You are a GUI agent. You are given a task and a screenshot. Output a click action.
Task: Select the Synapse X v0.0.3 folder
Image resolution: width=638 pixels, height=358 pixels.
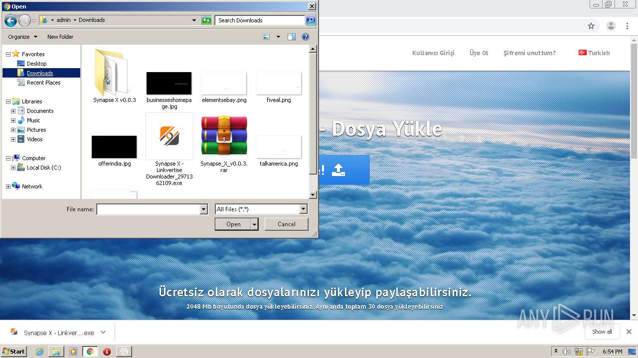pyautogui.click(x=114, y=76)
